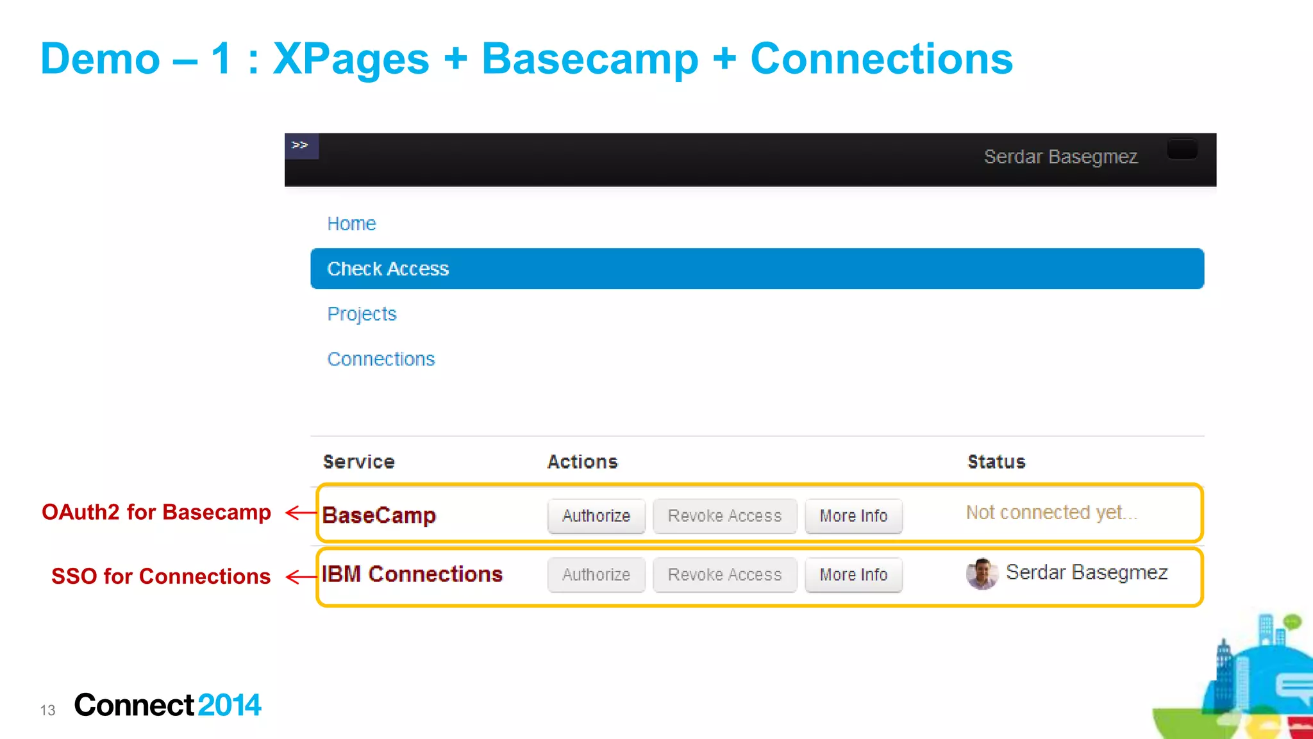
Task: Go to the Home menu item
Action: (x=351, y=224)
